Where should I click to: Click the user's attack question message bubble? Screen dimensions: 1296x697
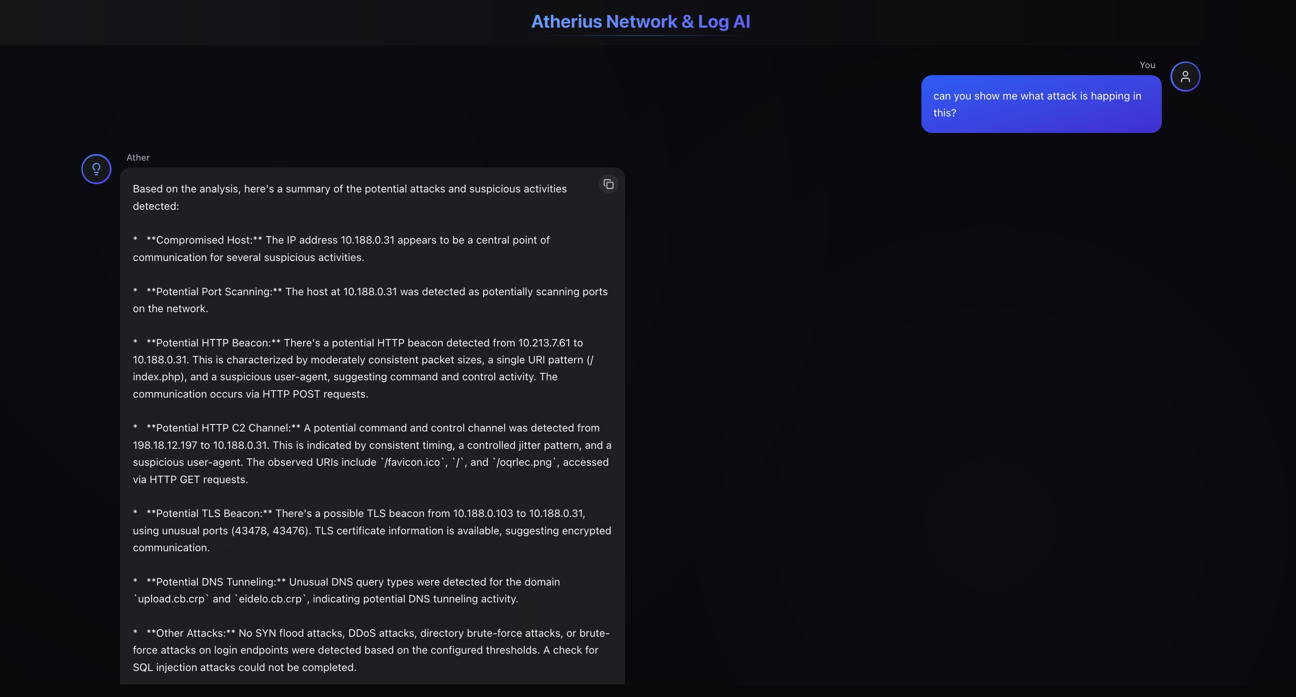coord(1041,104)
